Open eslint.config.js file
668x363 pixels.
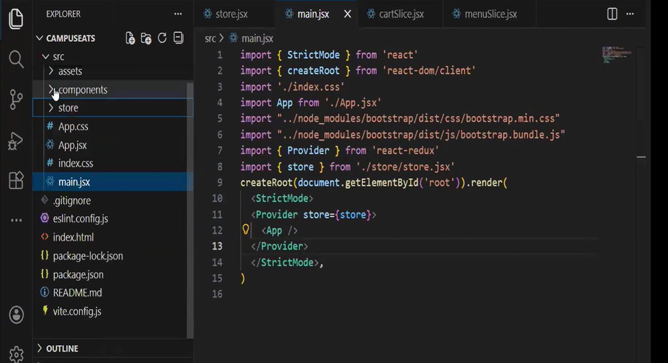(x=113, y=219)
